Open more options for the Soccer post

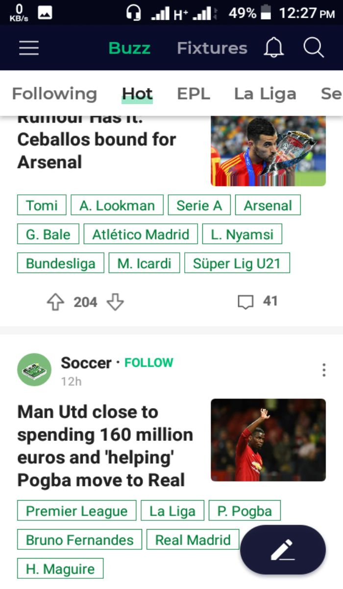click(x=324, y=370)
